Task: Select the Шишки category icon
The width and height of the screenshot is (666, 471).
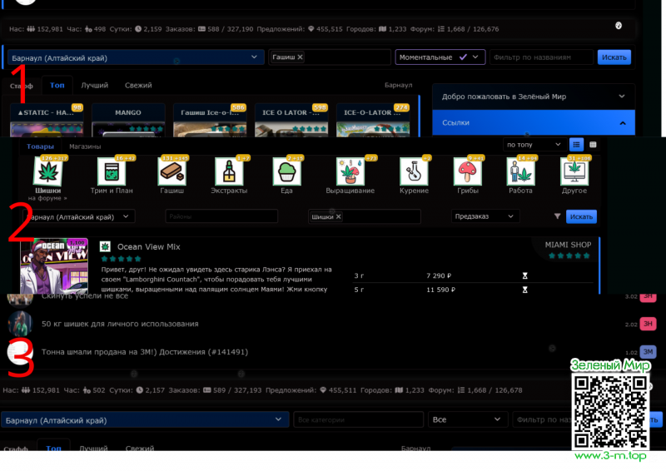Action: 49,172
